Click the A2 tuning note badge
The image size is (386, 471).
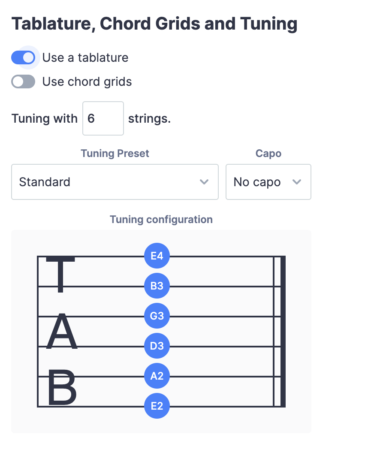tap(157, 376)
